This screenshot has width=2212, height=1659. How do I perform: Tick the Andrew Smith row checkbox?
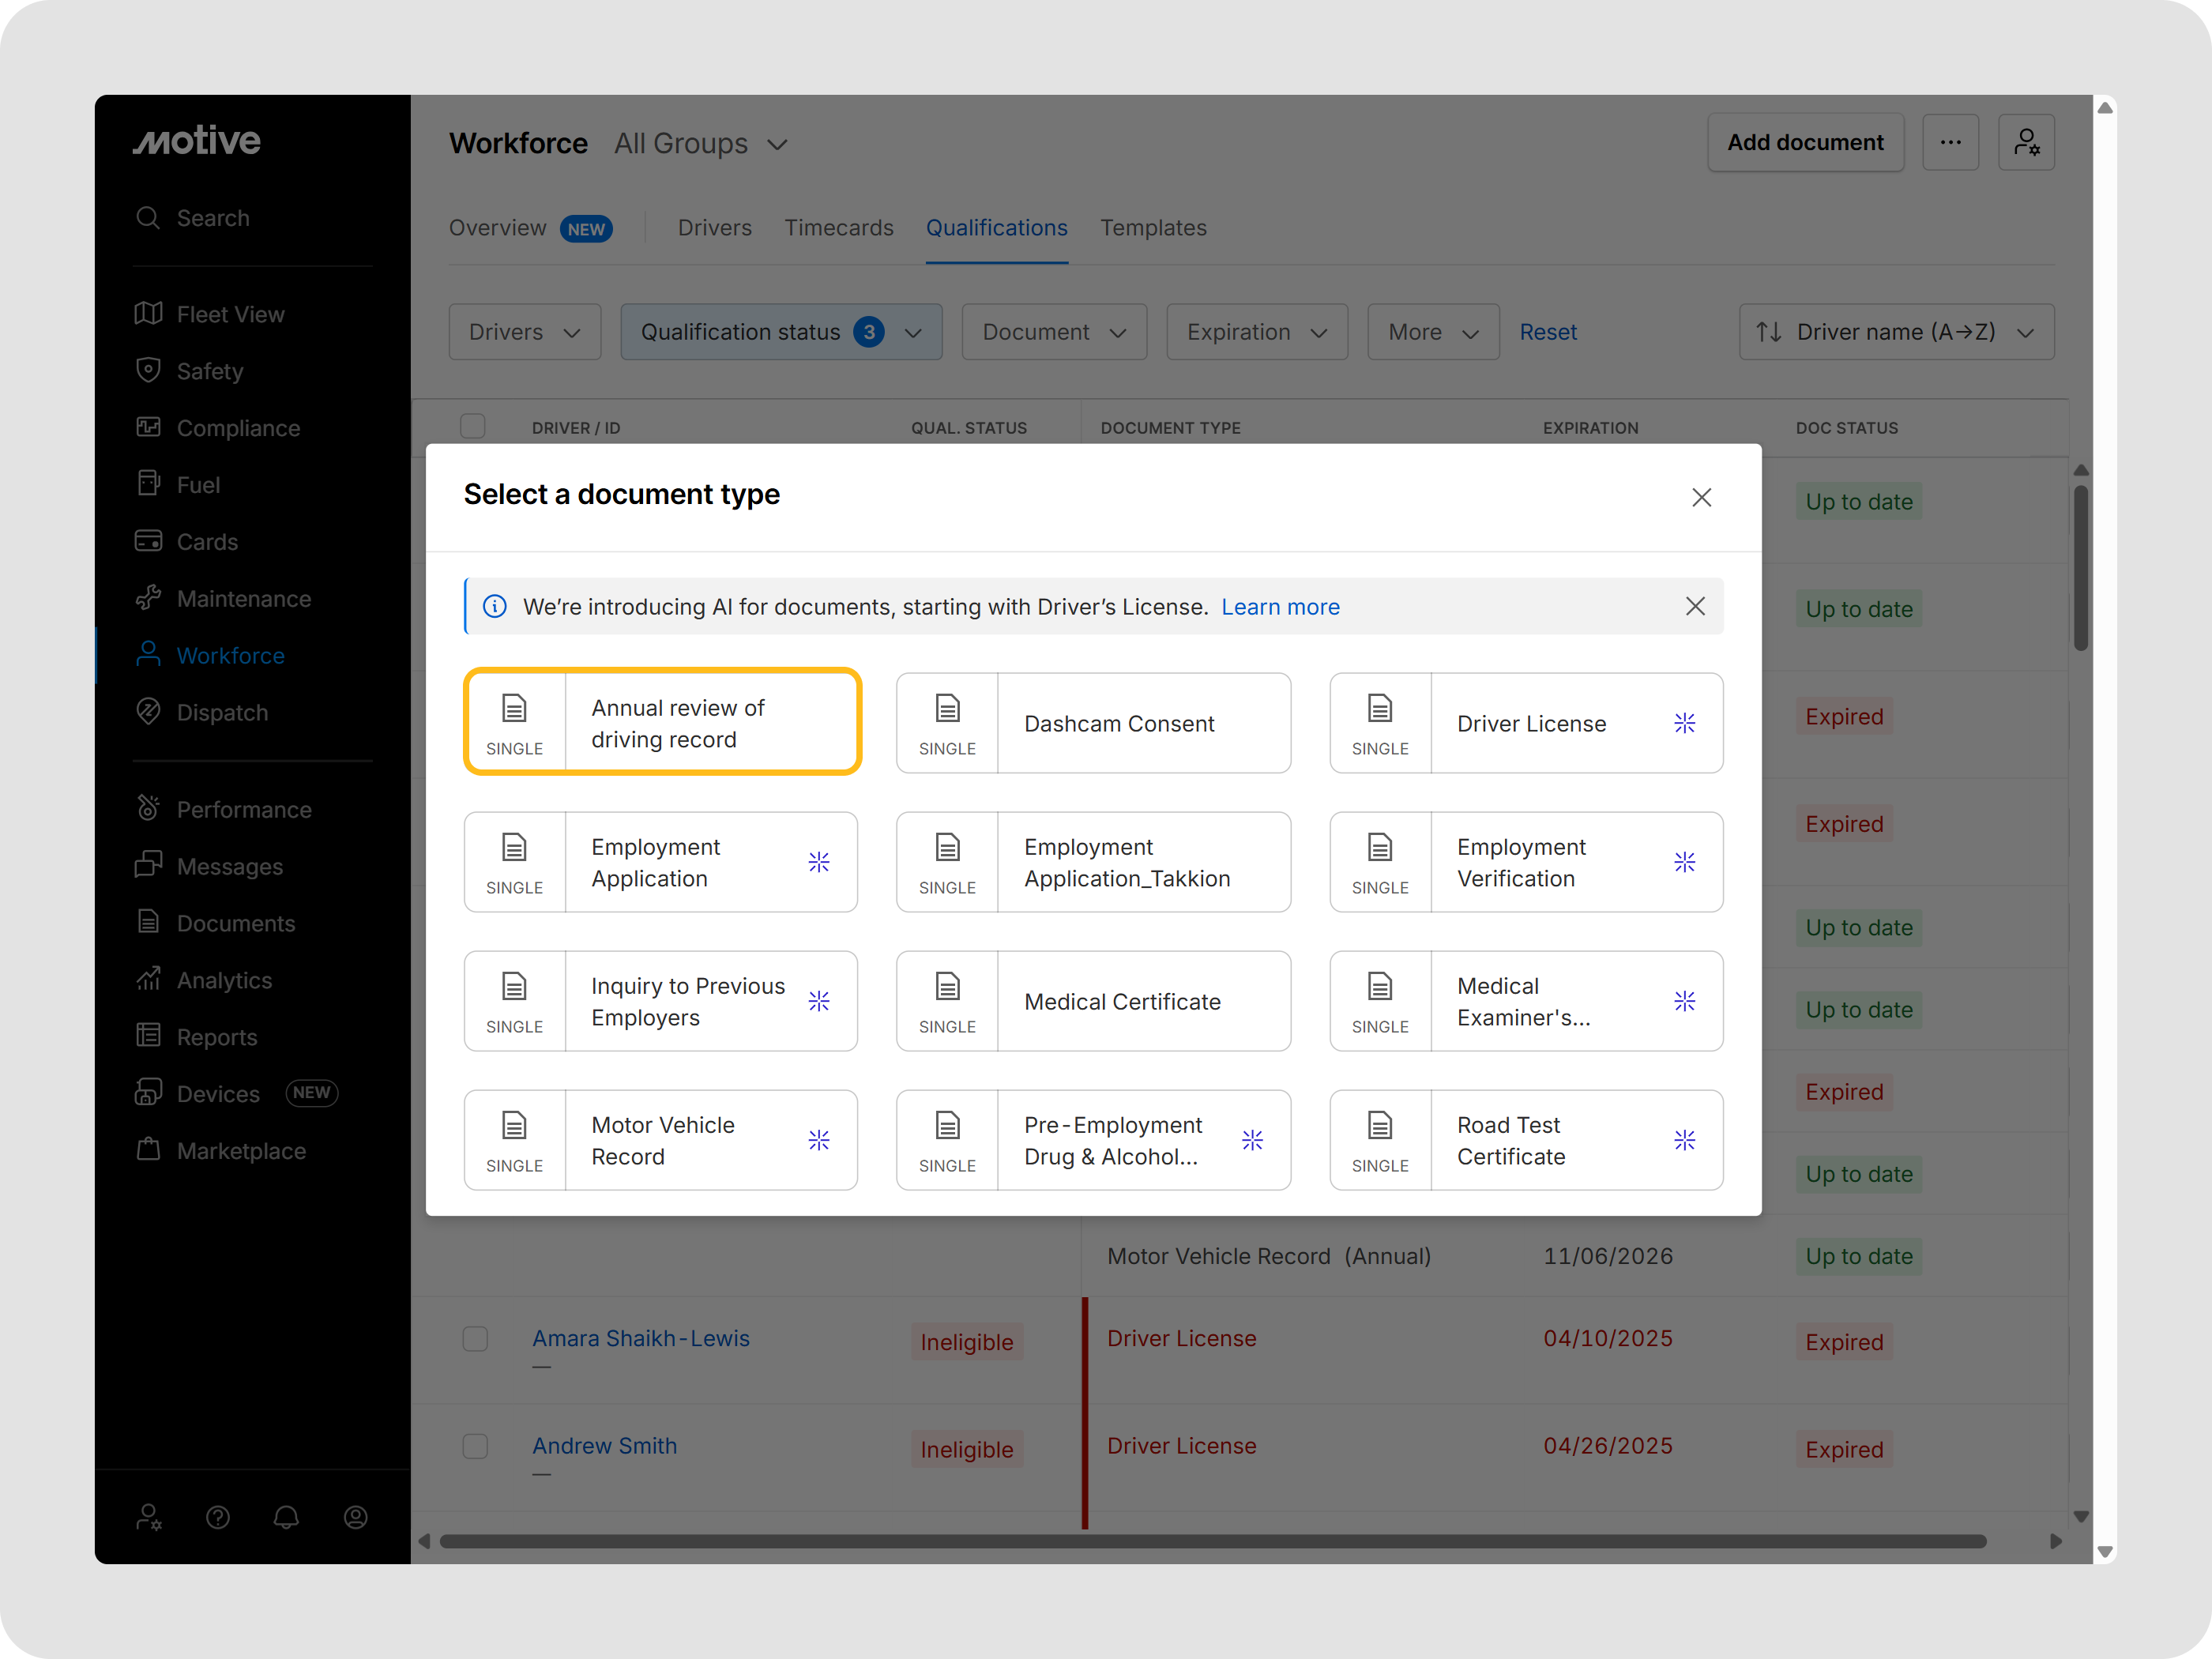[475, 1446]
